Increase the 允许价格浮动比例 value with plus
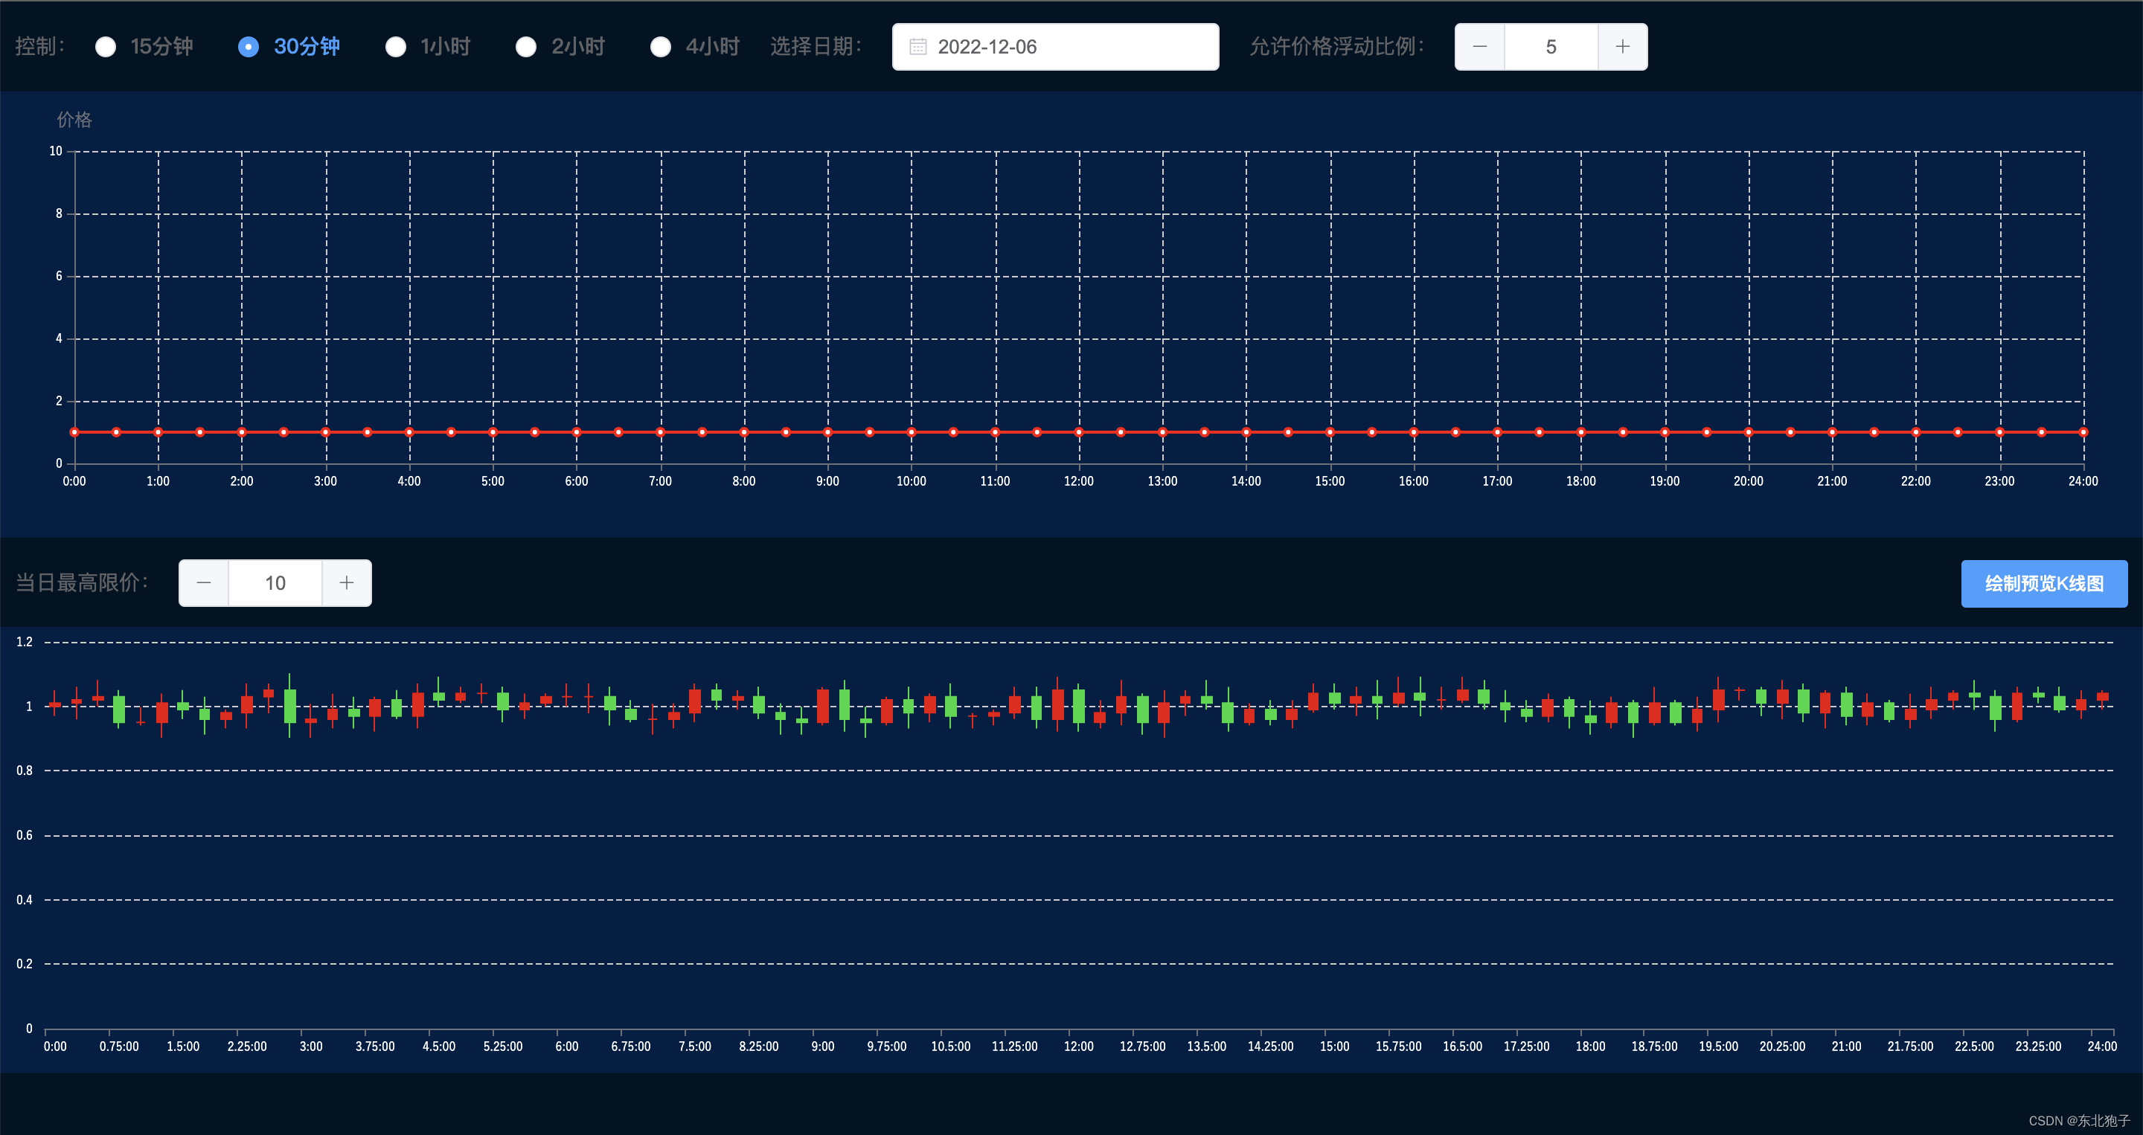The image size is (2143, 1135). click(1622, 47)
